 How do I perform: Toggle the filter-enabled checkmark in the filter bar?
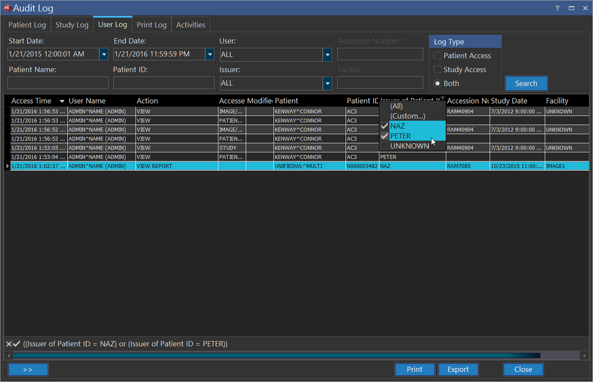coord(16,344)
